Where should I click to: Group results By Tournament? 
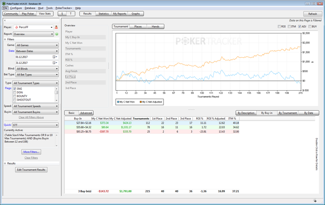[x=288, y=113]
